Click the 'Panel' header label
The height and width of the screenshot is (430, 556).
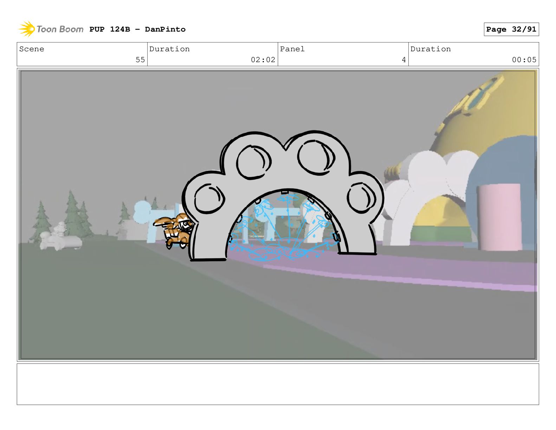pos(292,49)
